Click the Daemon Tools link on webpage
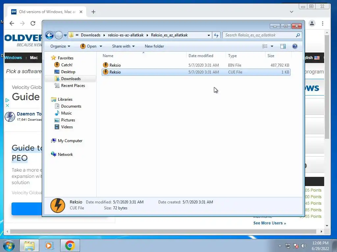337x252 pixels. click(x=29, y=114)
